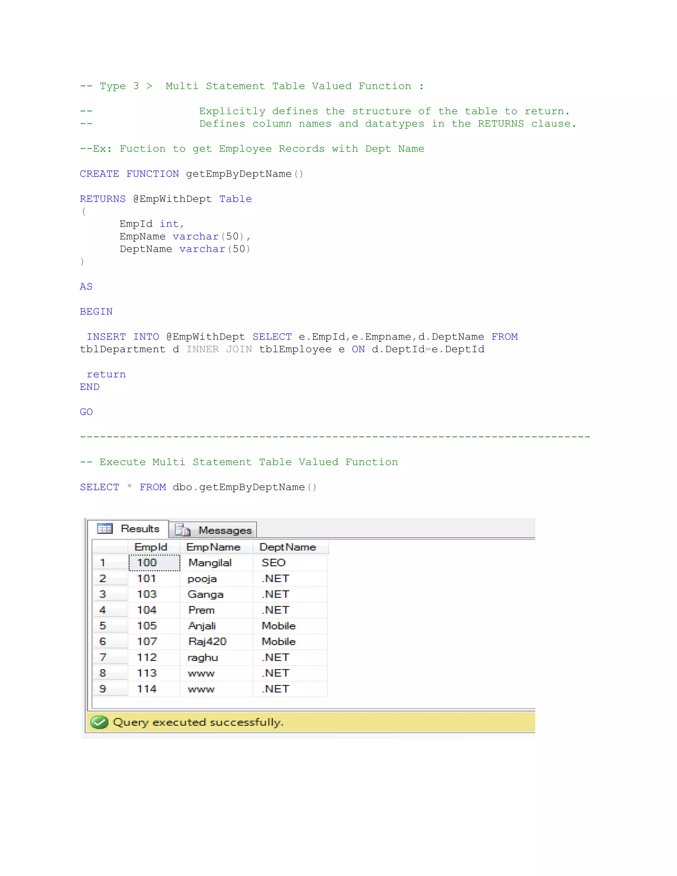Switch to the Messages tab
This screenshot has height=876, width=677.
click(213, 530)
